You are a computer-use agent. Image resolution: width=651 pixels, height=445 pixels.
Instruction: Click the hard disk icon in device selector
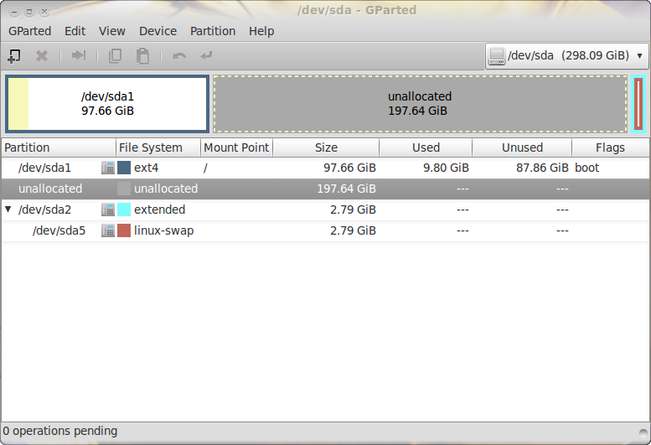point(497,56)
